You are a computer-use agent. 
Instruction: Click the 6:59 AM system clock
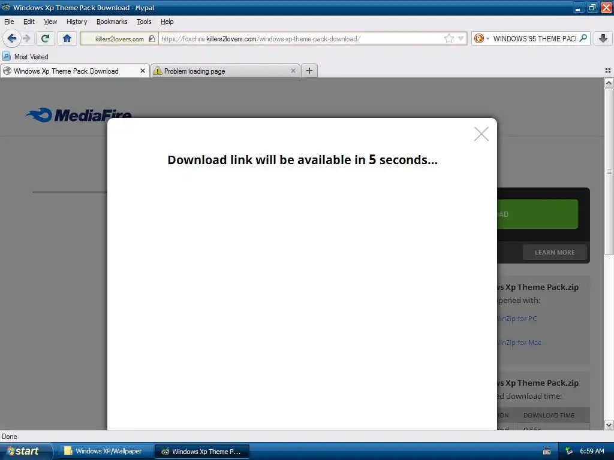(592, 452)
